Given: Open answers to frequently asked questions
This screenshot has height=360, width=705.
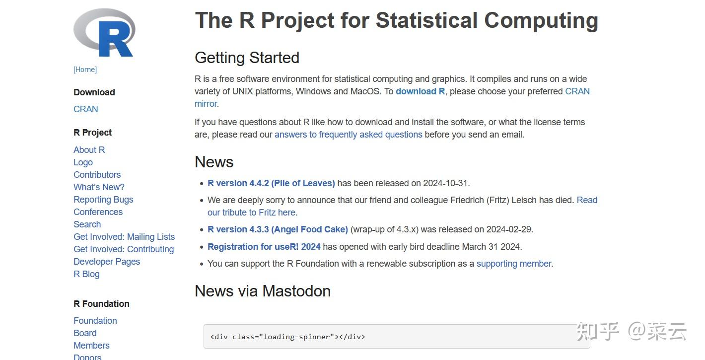Looking at the screenshot, I should pyautogui.click(x=348, y=135).
